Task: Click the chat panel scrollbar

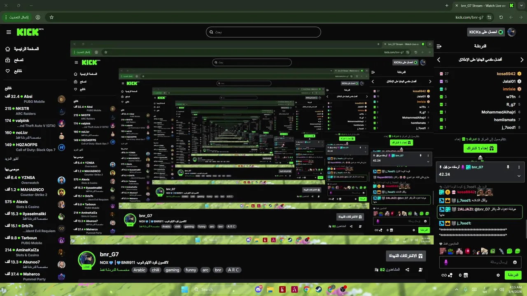Action: tap(525, 228)
